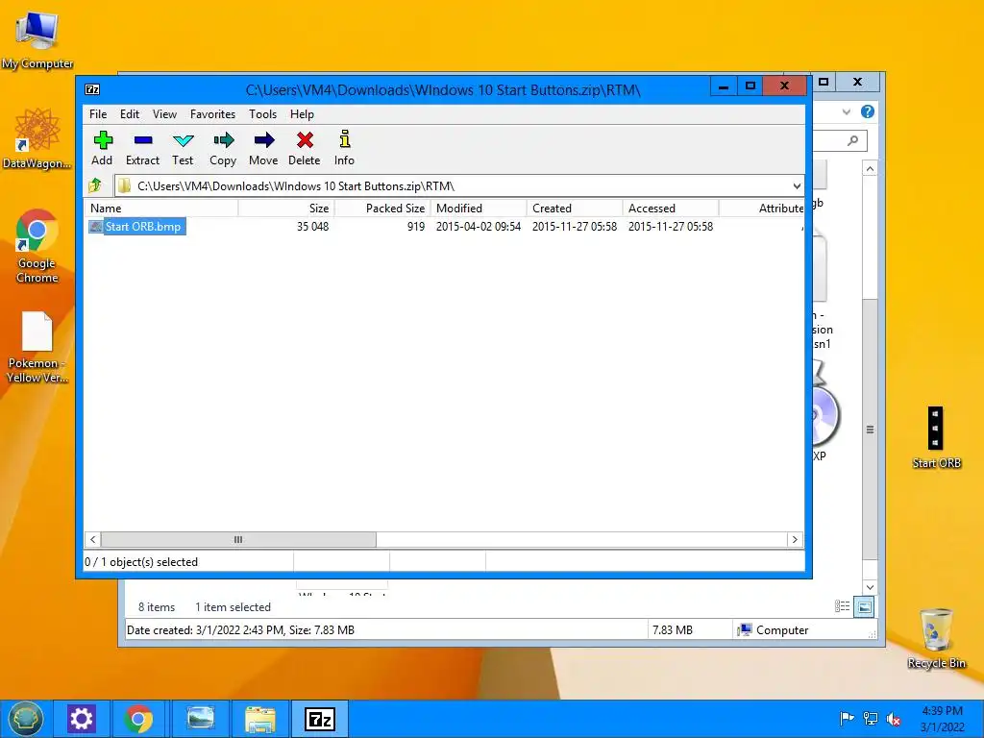
Task: Expand the address path dropdown arrow
Action: coord(797,185)
